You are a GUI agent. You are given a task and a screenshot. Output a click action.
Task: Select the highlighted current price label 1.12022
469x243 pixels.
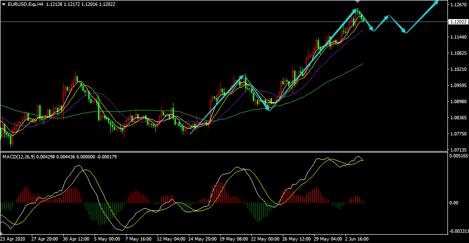coord(459,22)
